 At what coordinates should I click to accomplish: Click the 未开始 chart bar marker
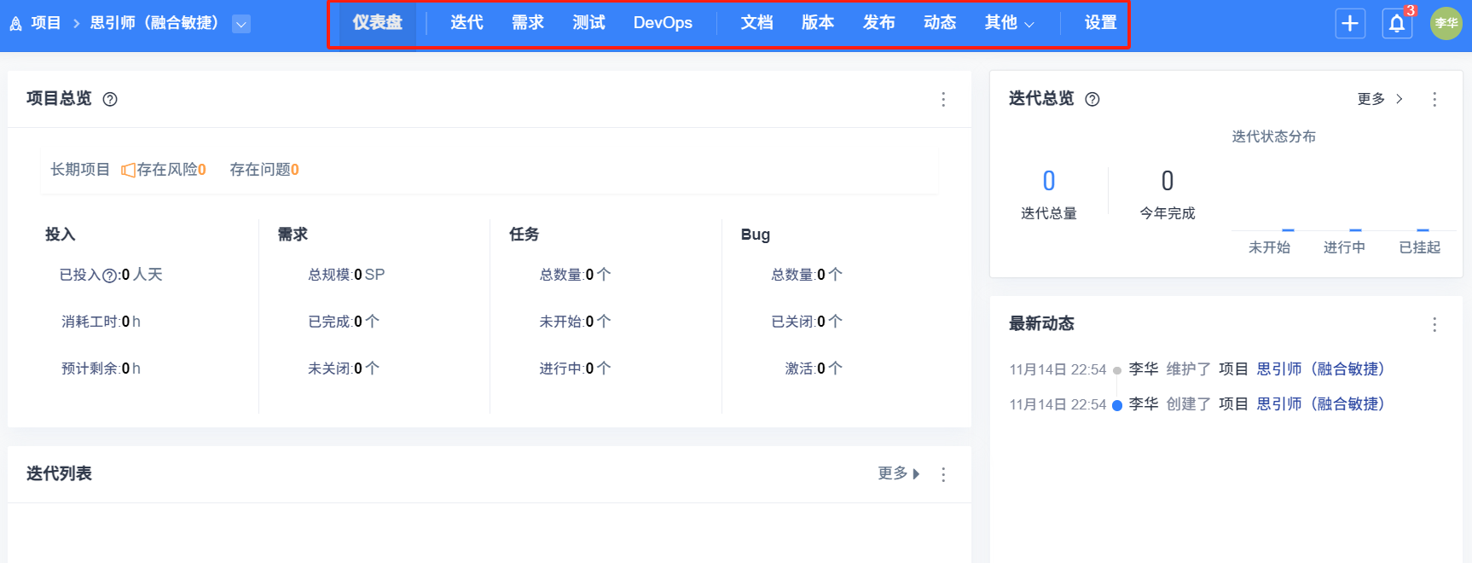[x=1288, y=229]
